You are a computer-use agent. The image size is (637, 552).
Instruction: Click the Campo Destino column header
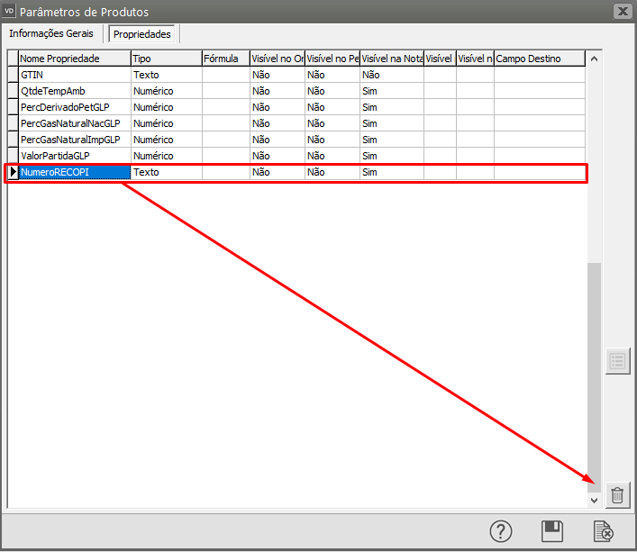pos(540,59)
